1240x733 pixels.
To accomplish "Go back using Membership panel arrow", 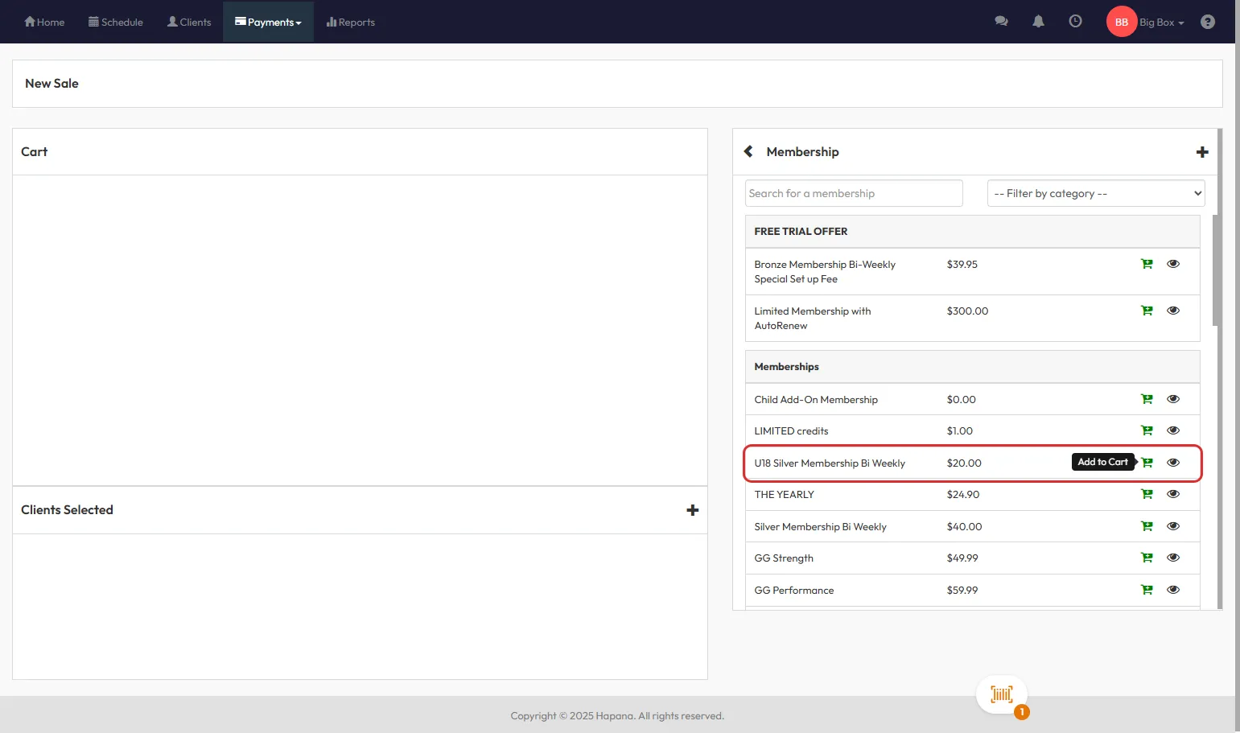I will pyautogui.click(x=748, y=151).
